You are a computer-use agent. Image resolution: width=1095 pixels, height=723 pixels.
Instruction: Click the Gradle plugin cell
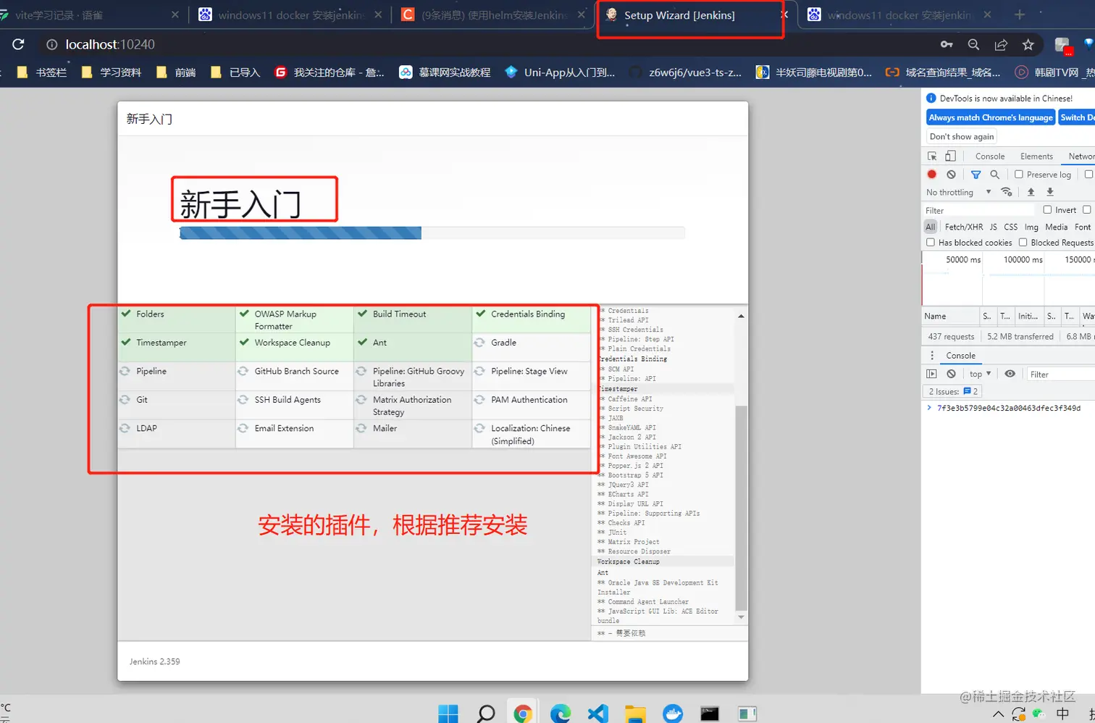click(x=531, y=347)
